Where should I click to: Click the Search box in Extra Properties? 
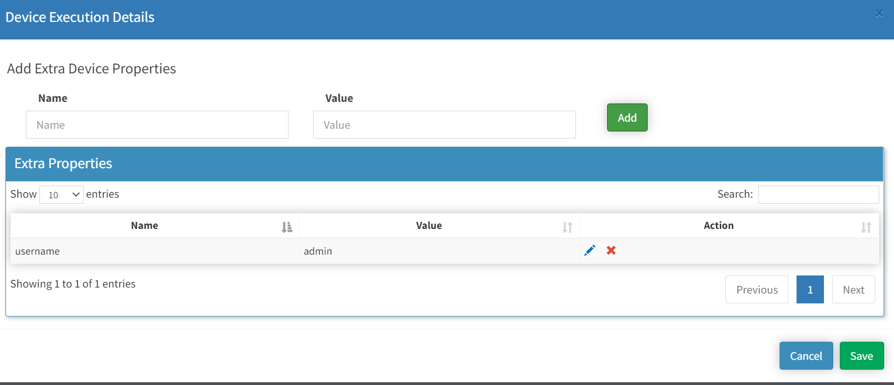pyautogui.click(x=818, y=194)
